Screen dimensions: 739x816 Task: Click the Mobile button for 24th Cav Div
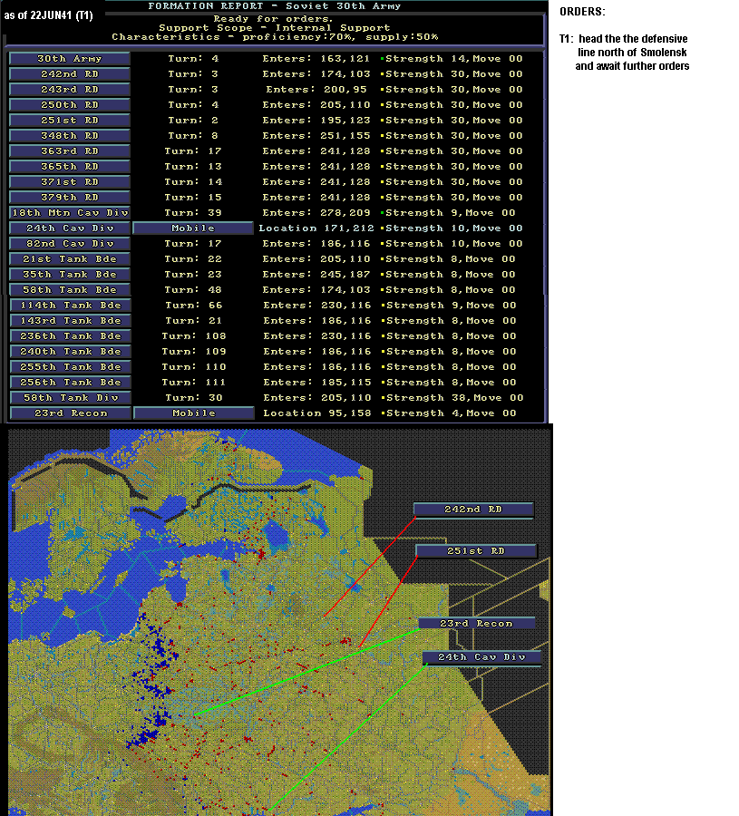click(193, 228)
